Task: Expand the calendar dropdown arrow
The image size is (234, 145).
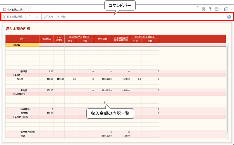Action: coord(231,9)
